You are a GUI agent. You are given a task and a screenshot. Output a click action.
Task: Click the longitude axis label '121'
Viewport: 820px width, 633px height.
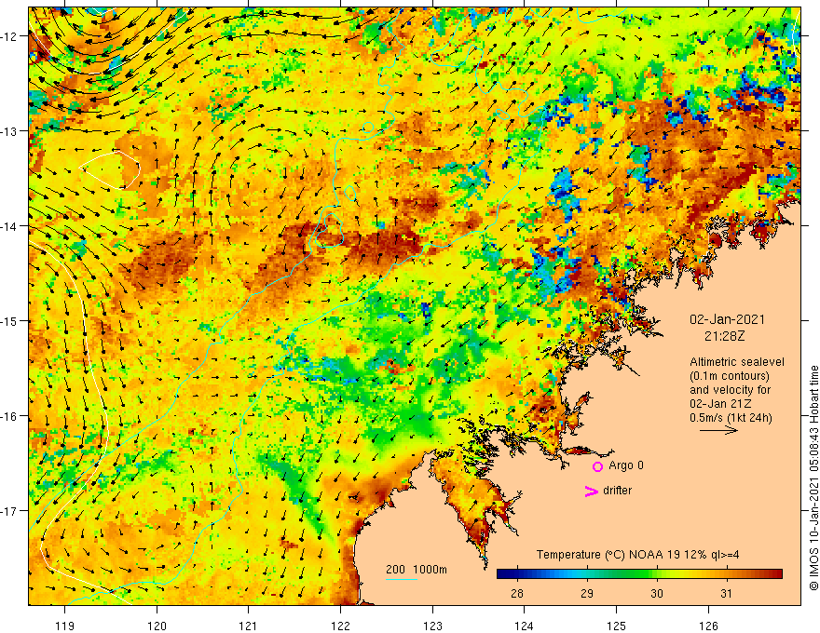point(249,626)
